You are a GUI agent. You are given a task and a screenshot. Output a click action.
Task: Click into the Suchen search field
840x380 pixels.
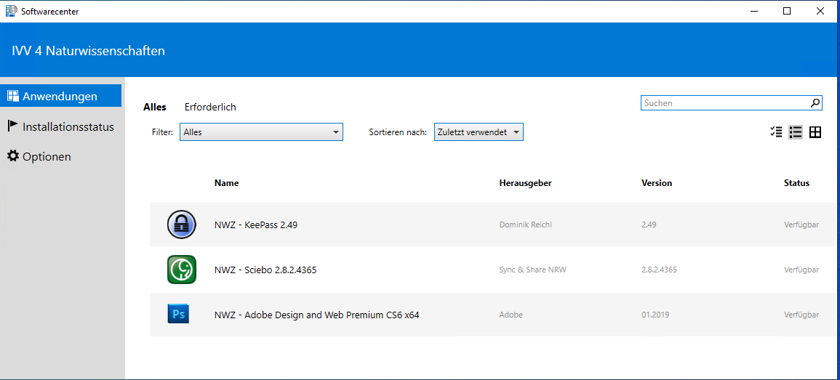pyautogui.click(x=724, y=103)
